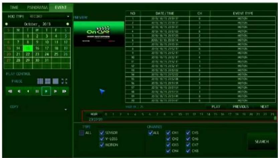
Task: Select October 31 in the calendar
Action: (x=47, y=60)
